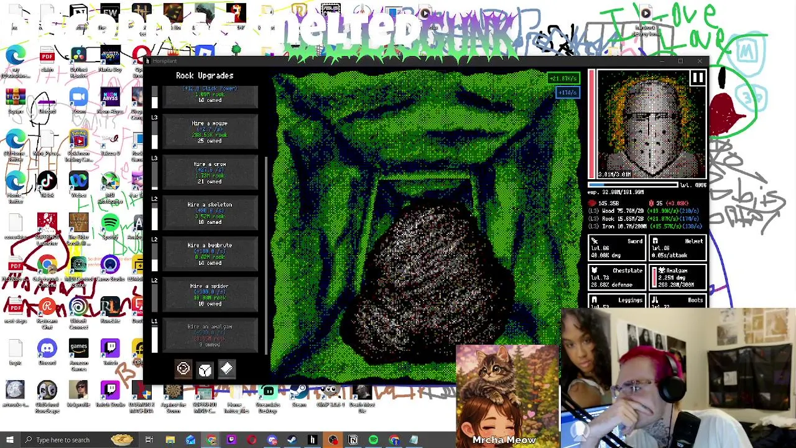Click the green +21.87K/s rate badge

(563, 79)
